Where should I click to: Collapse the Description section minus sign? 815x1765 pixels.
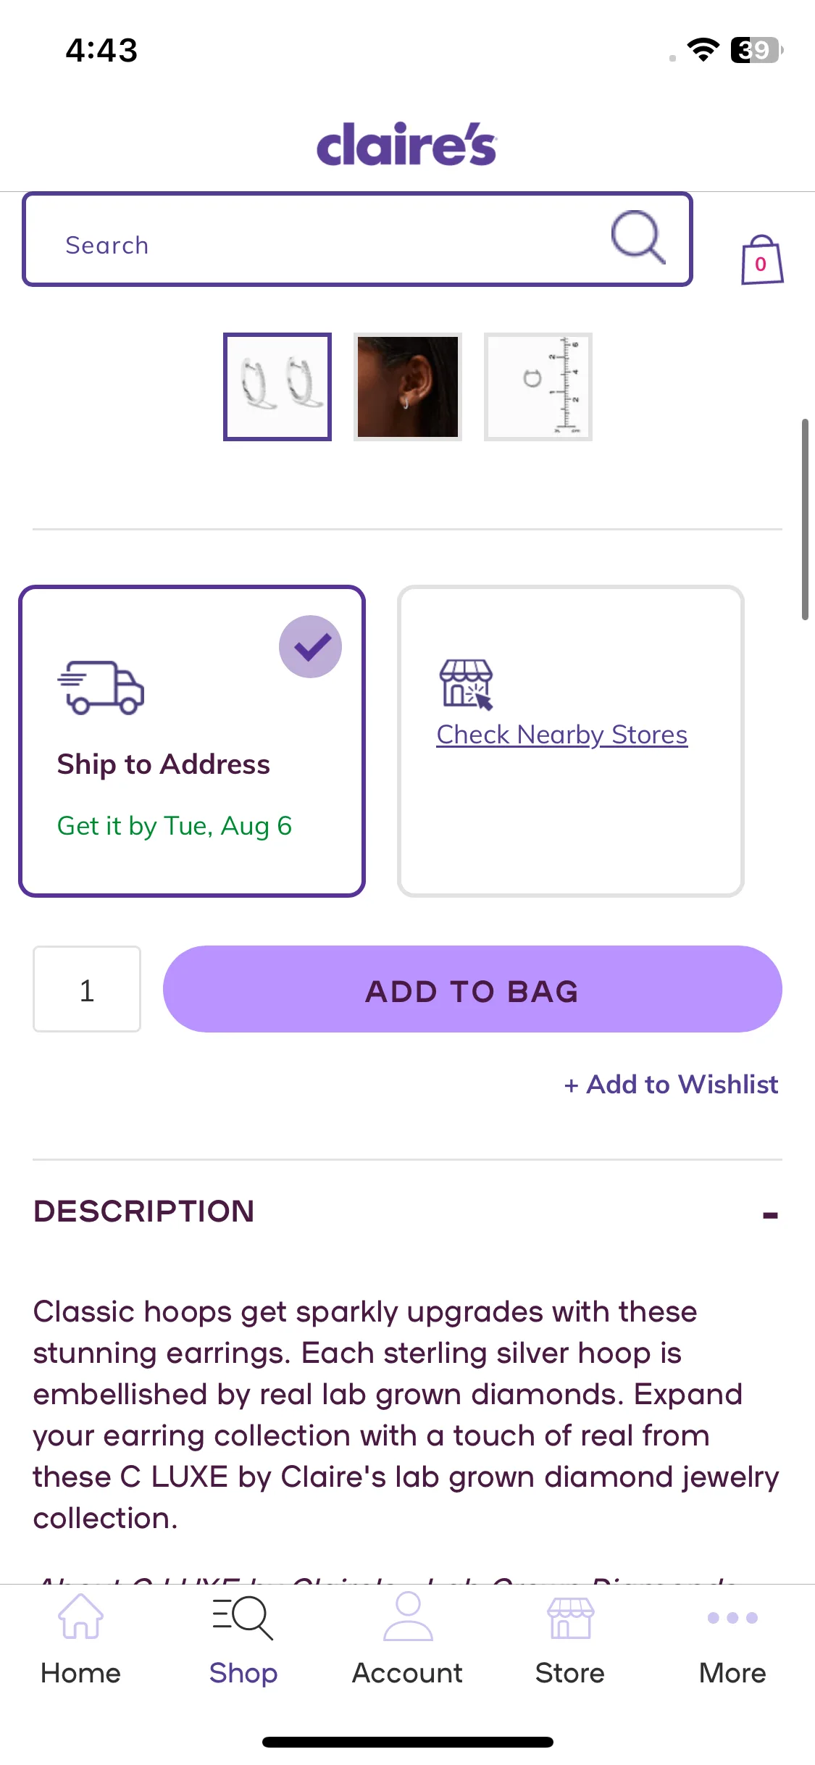770,1215
